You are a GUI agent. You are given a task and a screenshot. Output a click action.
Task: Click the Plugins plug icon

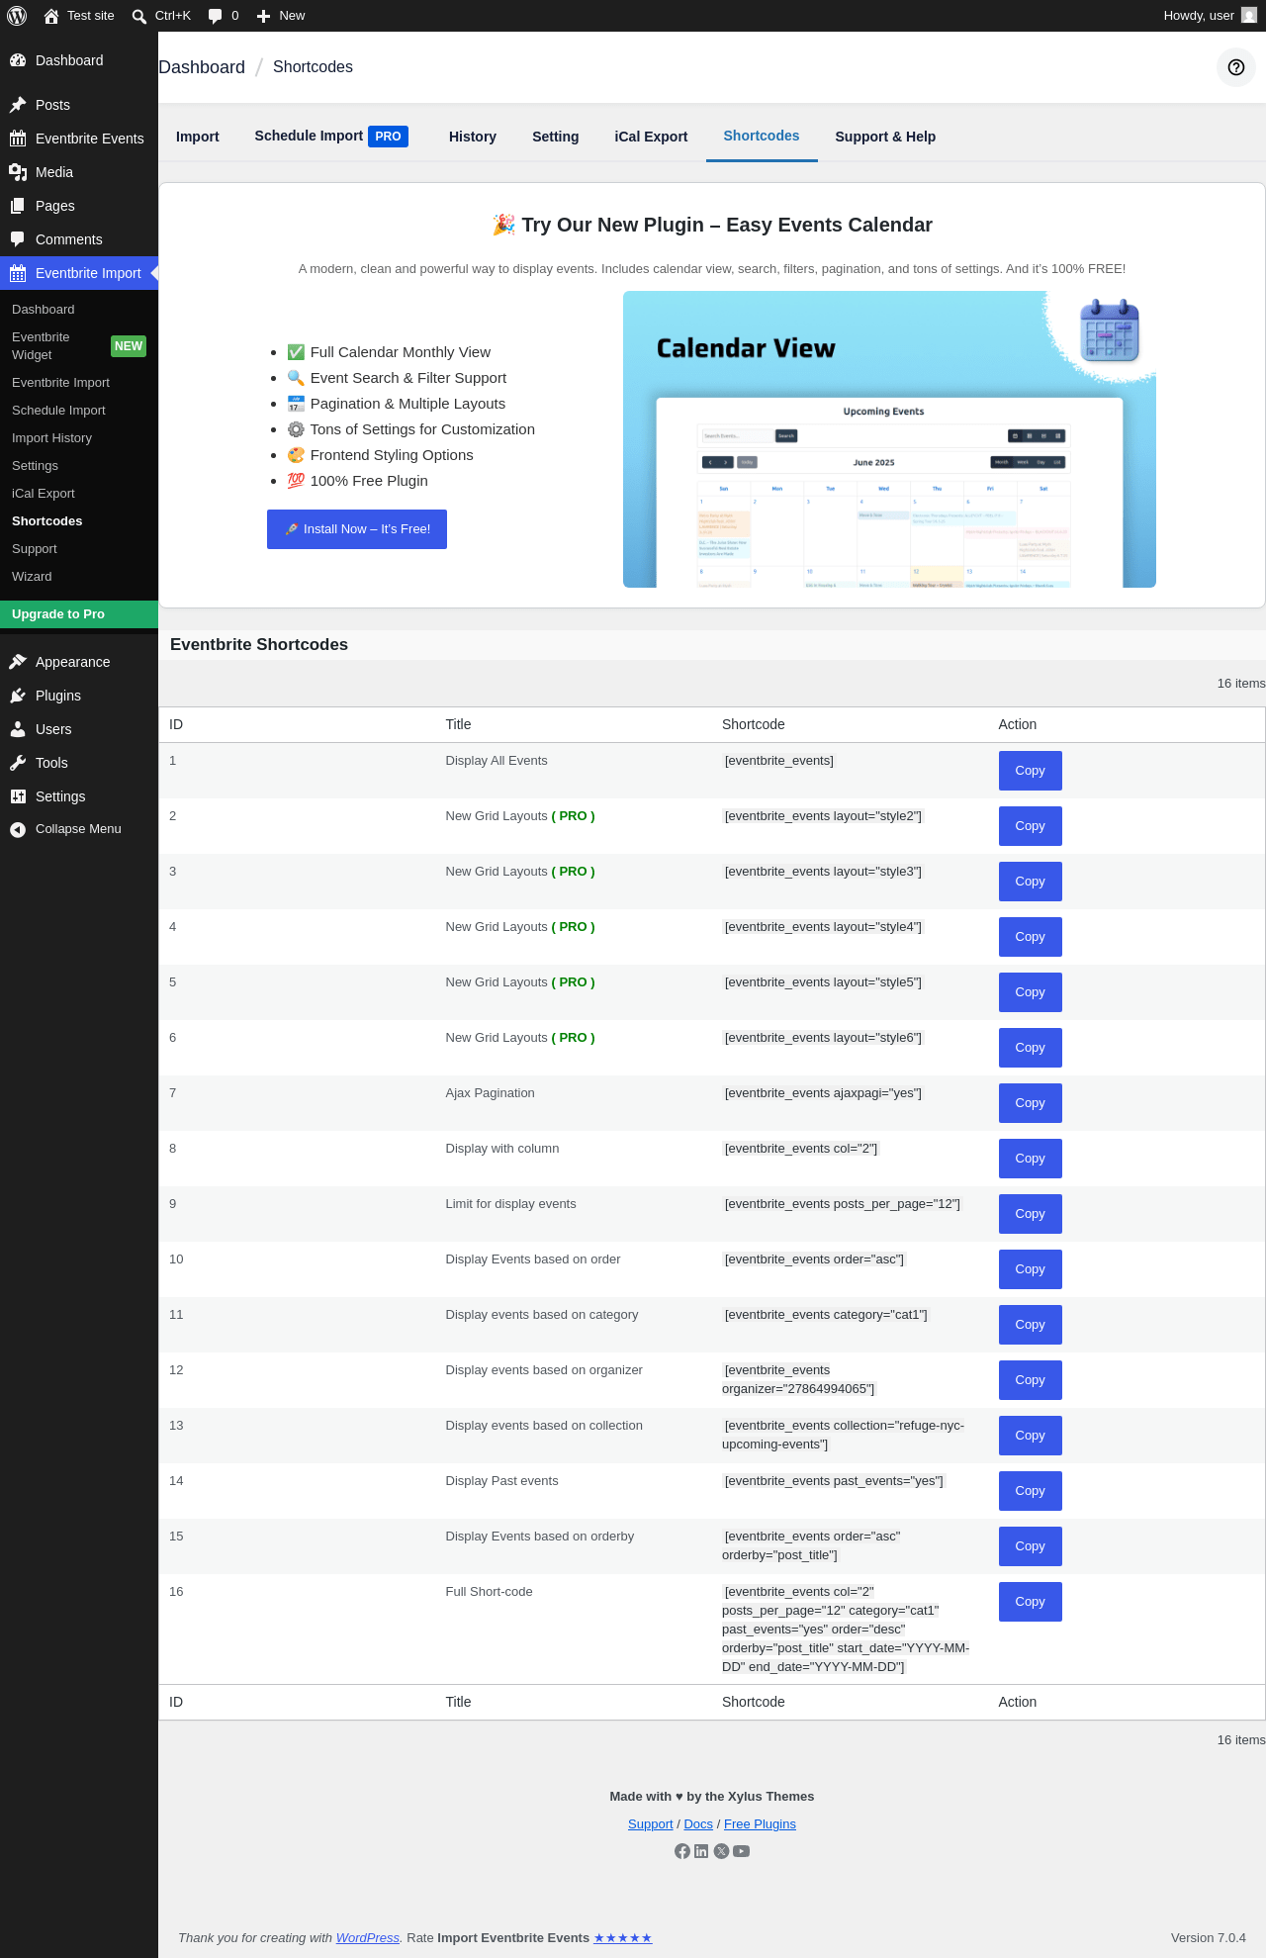(18, 696)
